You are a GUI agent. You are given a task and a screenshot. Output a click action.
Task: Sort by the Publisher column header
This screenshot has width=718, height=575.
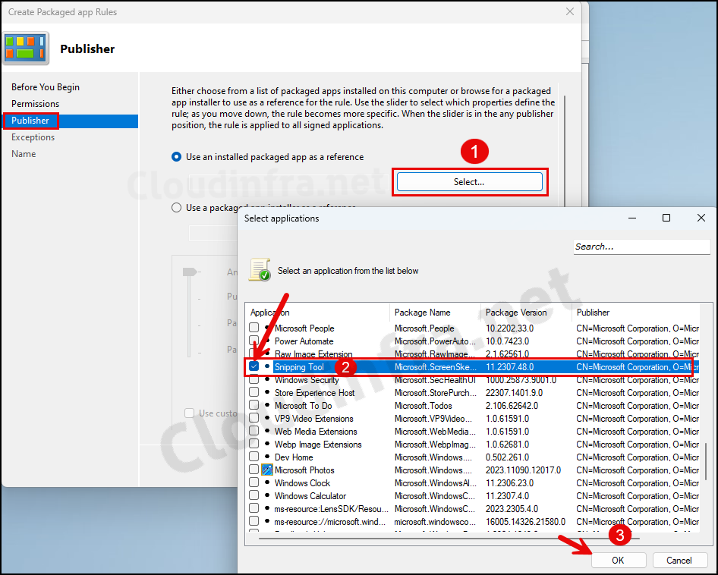click(x=637, y=313)
